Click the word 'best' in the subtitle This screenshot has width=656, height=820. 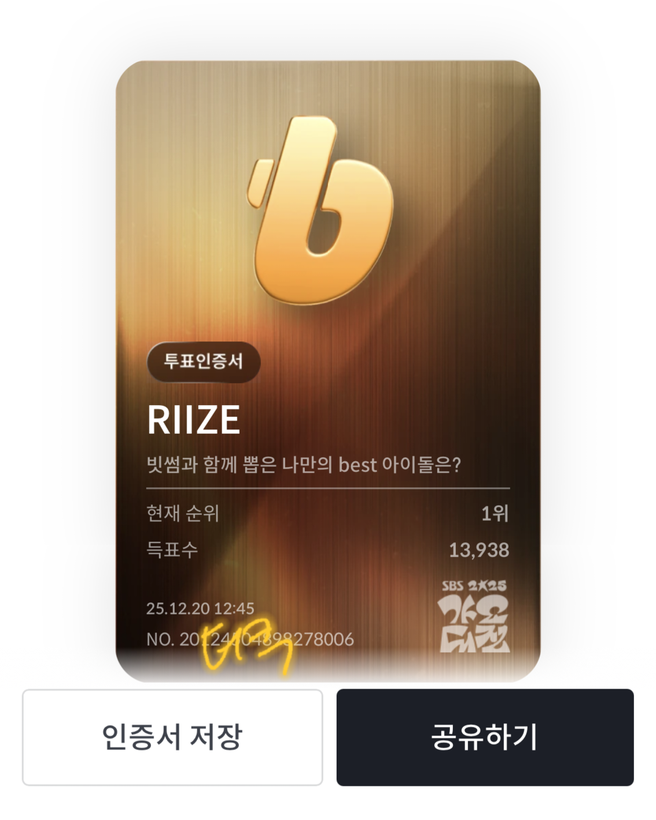click(358, 465)
